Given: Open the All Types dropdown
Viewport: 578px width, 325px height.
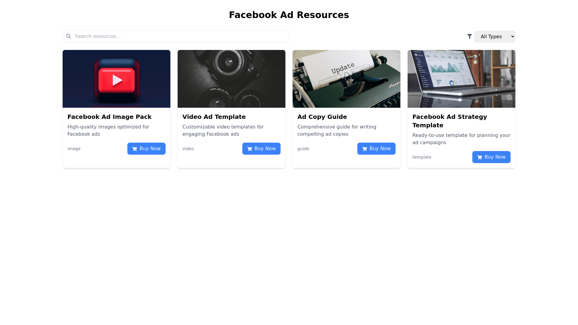Looking at the screenshot, I should (495, 36).
